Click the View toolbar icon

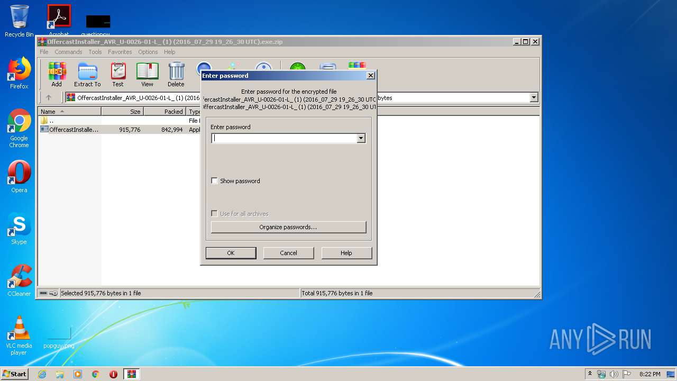tap(147, 75)
